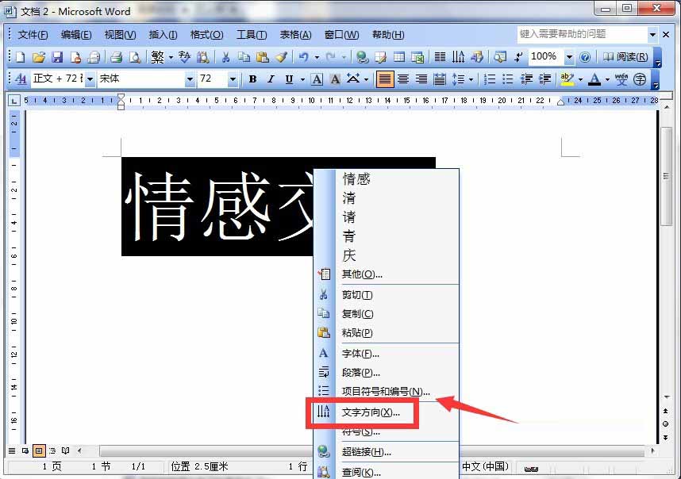
Task: Open the 表格(A) menu
Action: [x=295, y=35]
